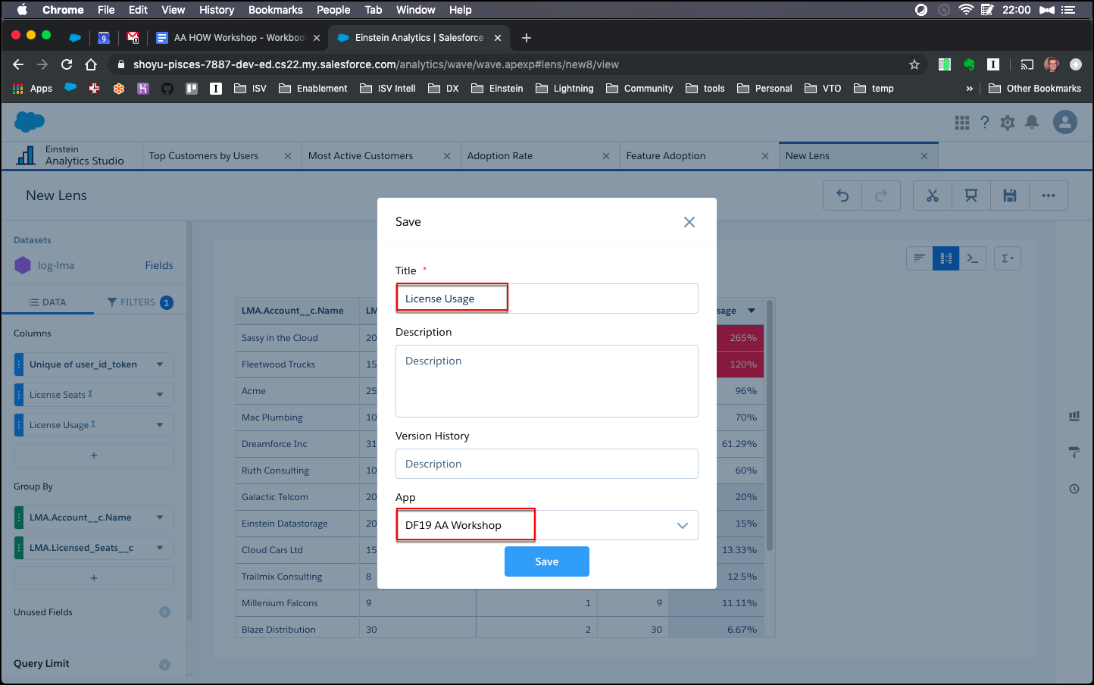The height and width of the screenshot is (685, 1094).
Task: Switch to chart mode icon
Action: (920, 258)
